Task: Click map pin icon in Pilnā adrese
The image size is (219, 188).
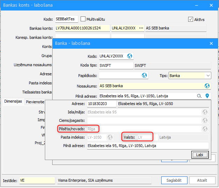Action: (207, 96)
